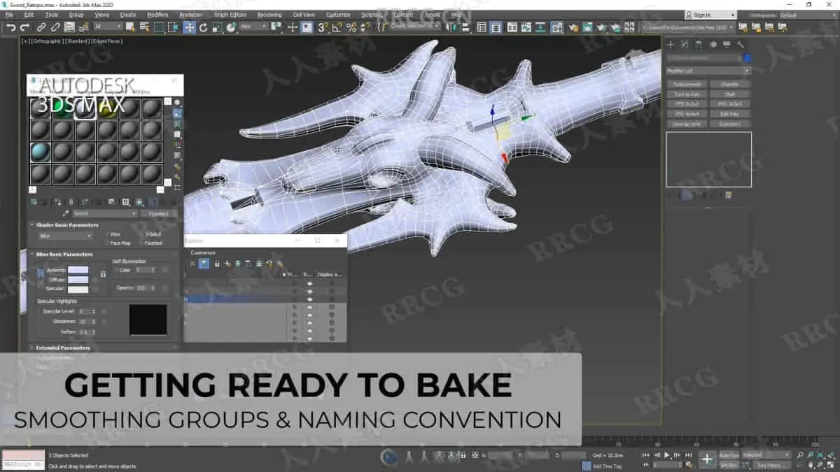Click the Play Animation button
This screenshot has height=472, width=840.
[x=666, y=455]
